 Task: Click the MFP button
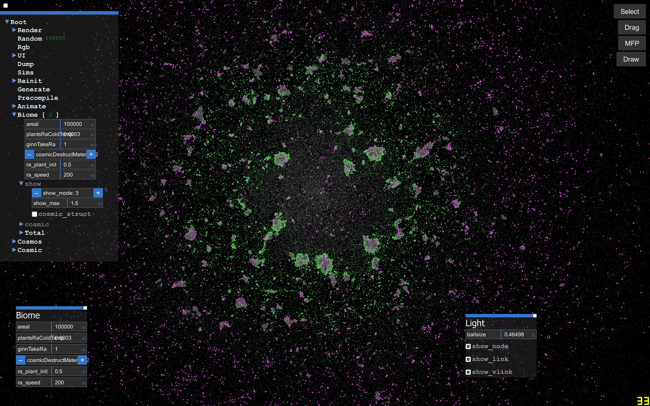[632, 43]
